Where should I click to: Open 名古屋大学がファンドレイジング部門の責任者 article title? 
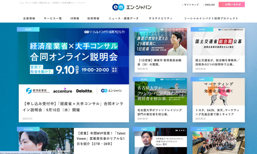pos(160,112)
